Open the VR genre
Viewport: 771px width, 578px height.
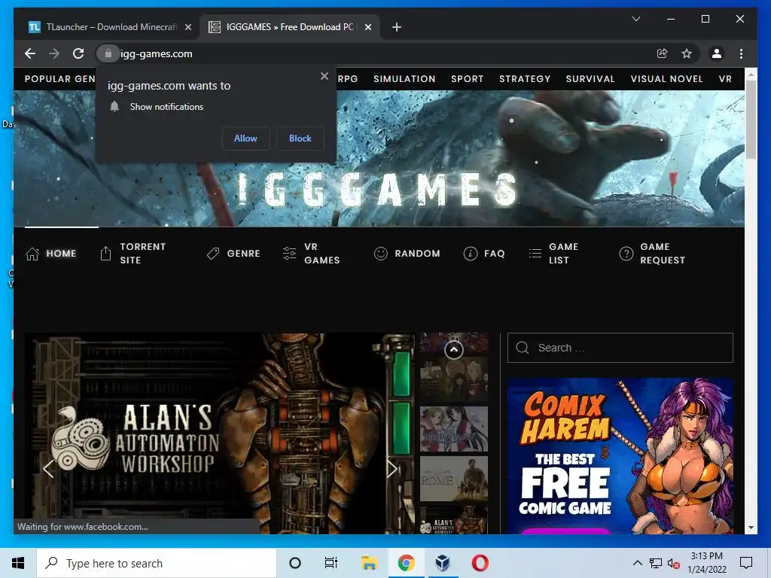point(725,78)
